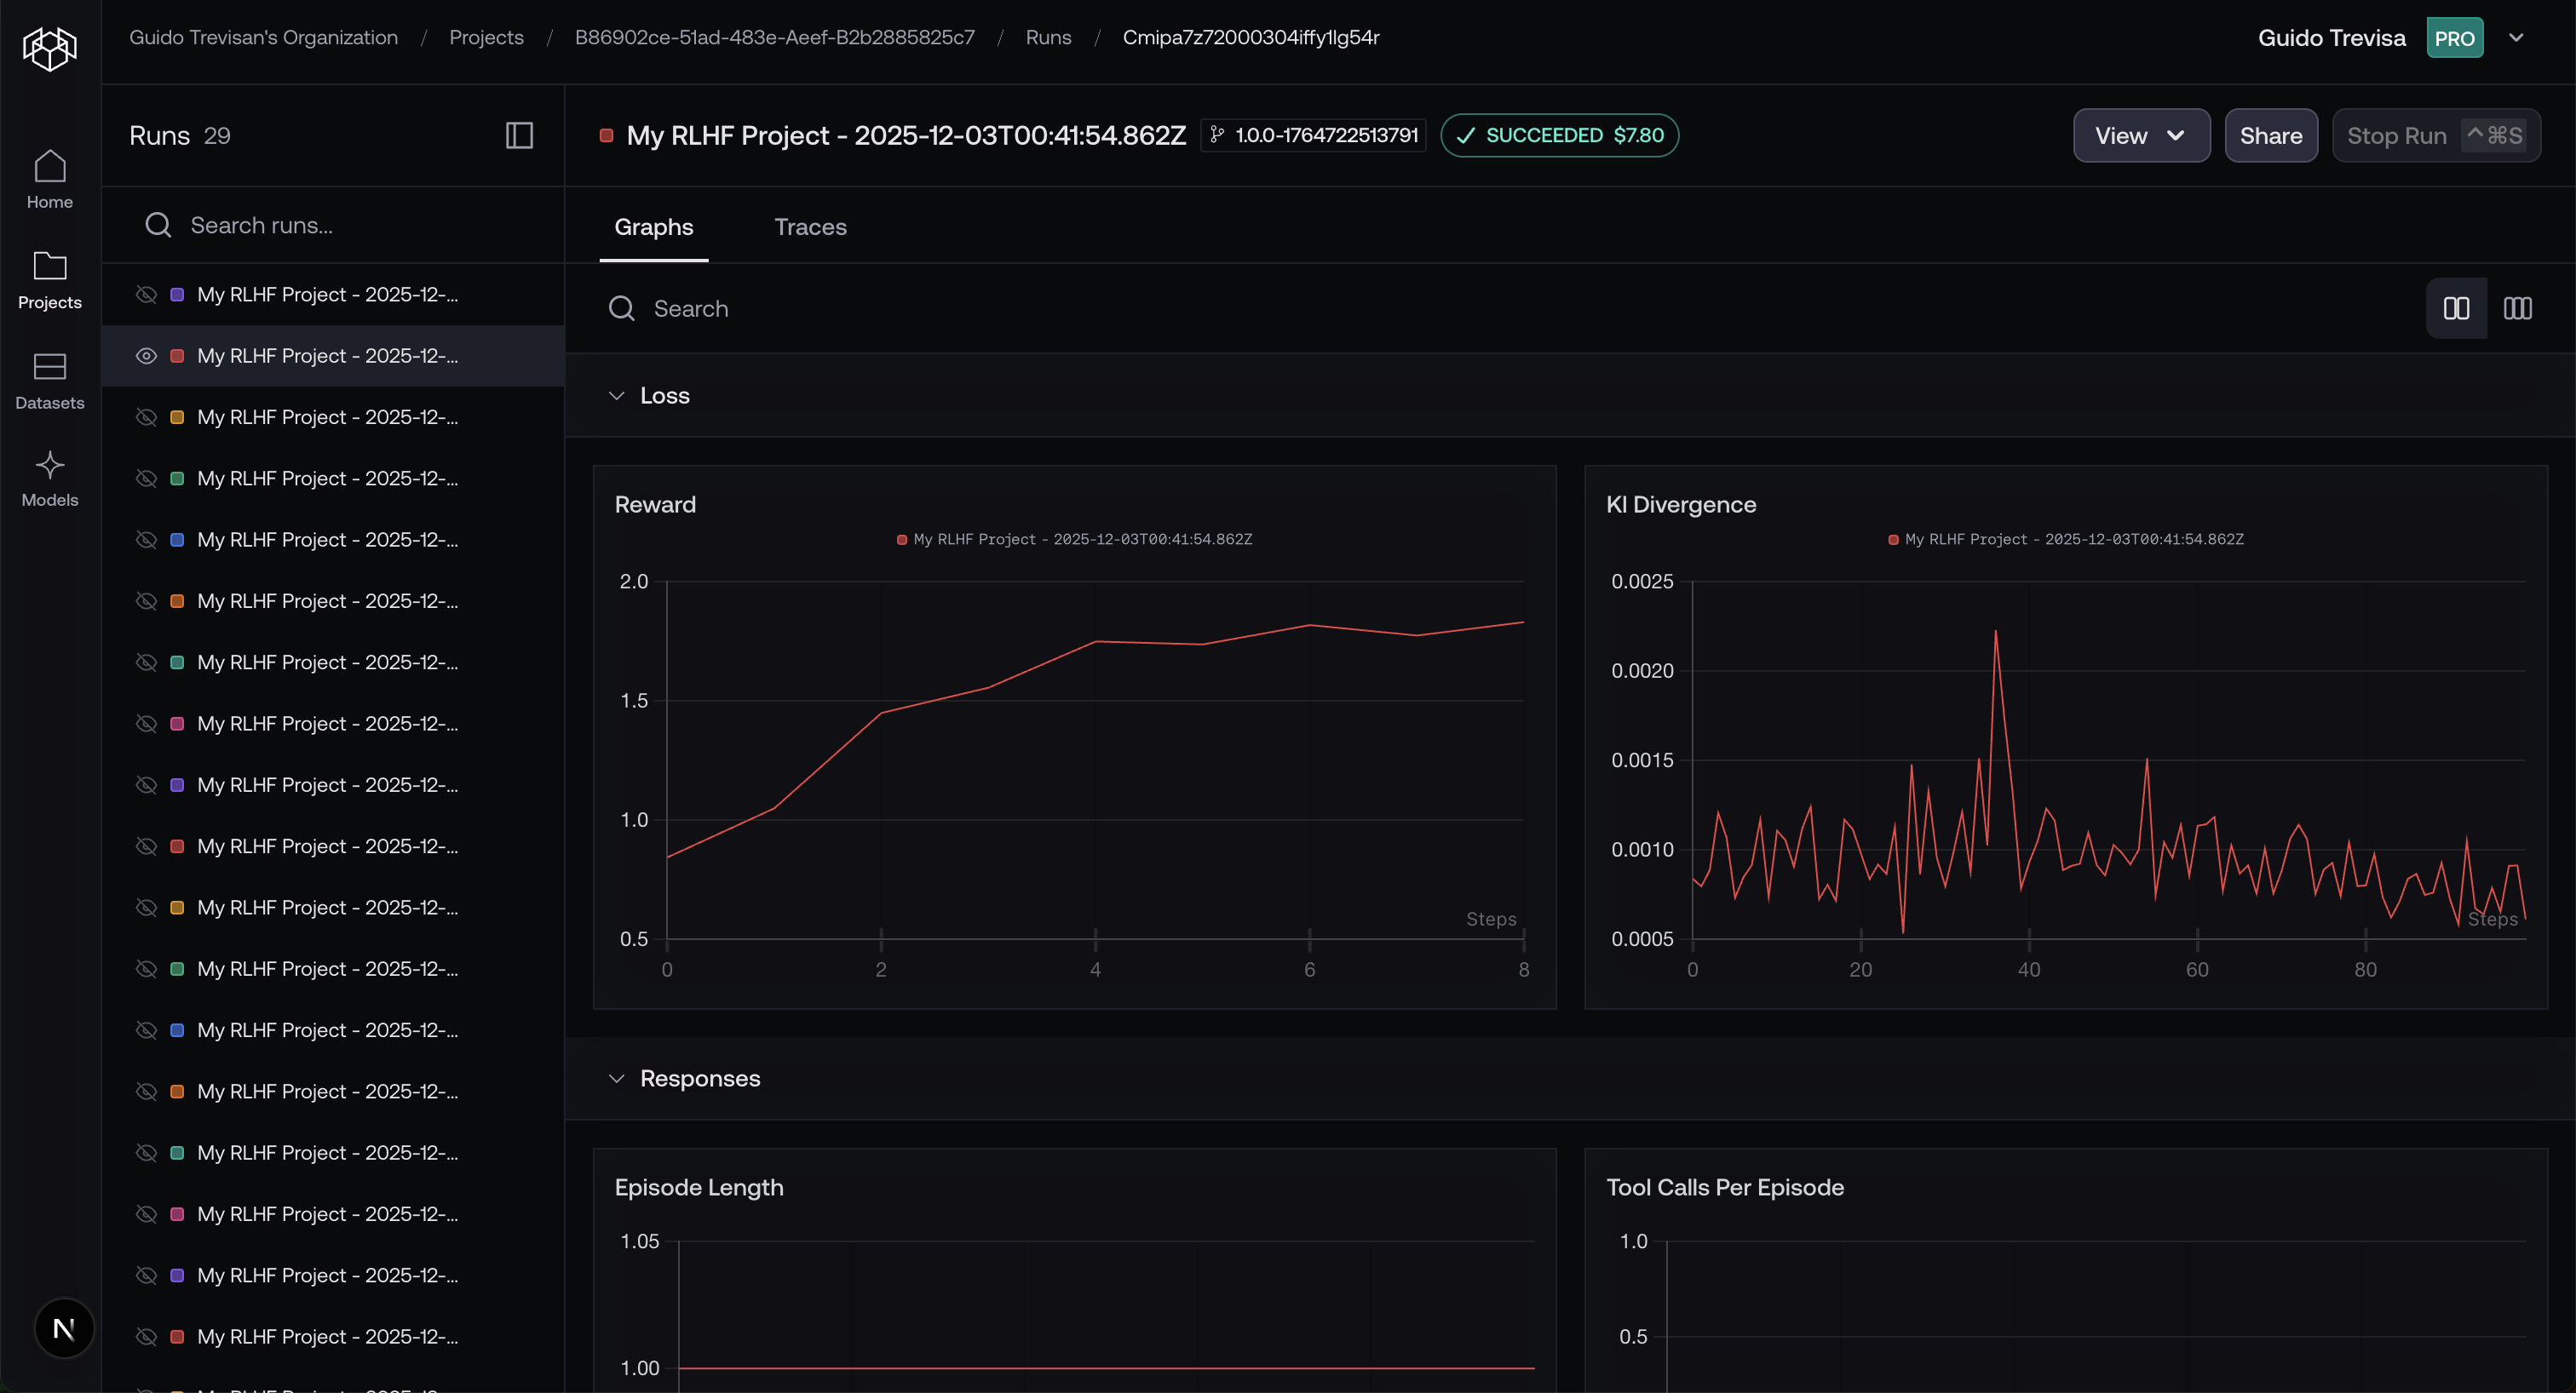Switch to the Traces tab
2576x1393 pixels.
(810, 226)
